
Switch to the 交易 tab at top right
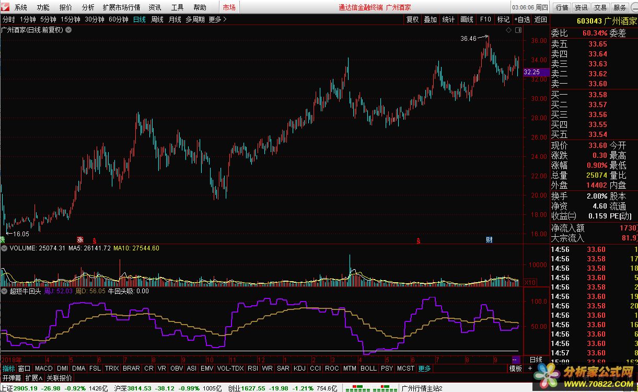600,7
